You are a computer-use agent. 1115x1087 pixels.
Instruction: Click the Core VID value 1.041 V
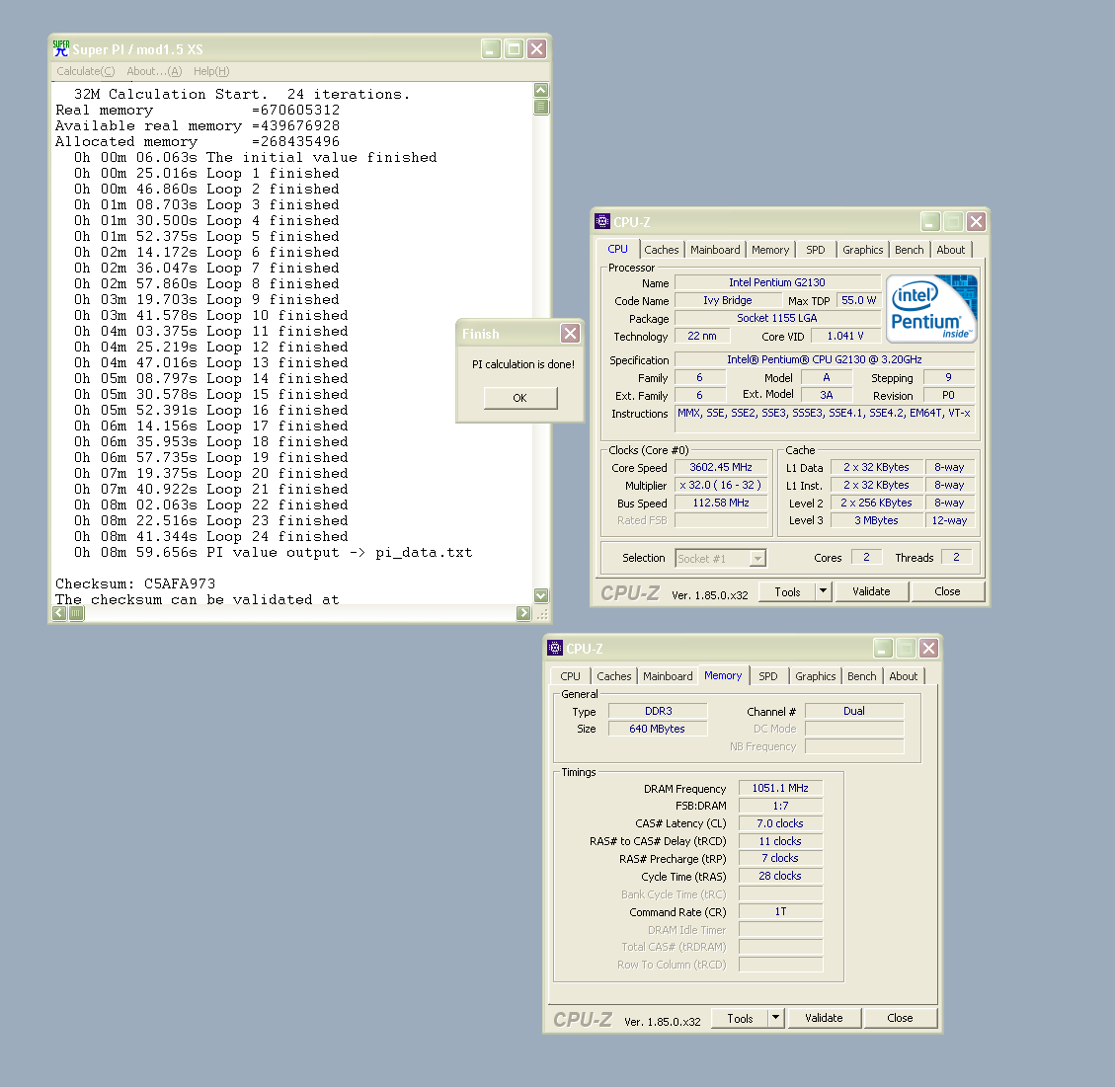pyautogui.click(x=844, y=336)
